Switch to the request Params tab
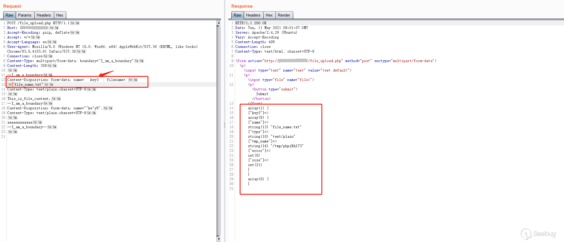The height and width of the screenshot is (242, 564). tap(24, 15)
